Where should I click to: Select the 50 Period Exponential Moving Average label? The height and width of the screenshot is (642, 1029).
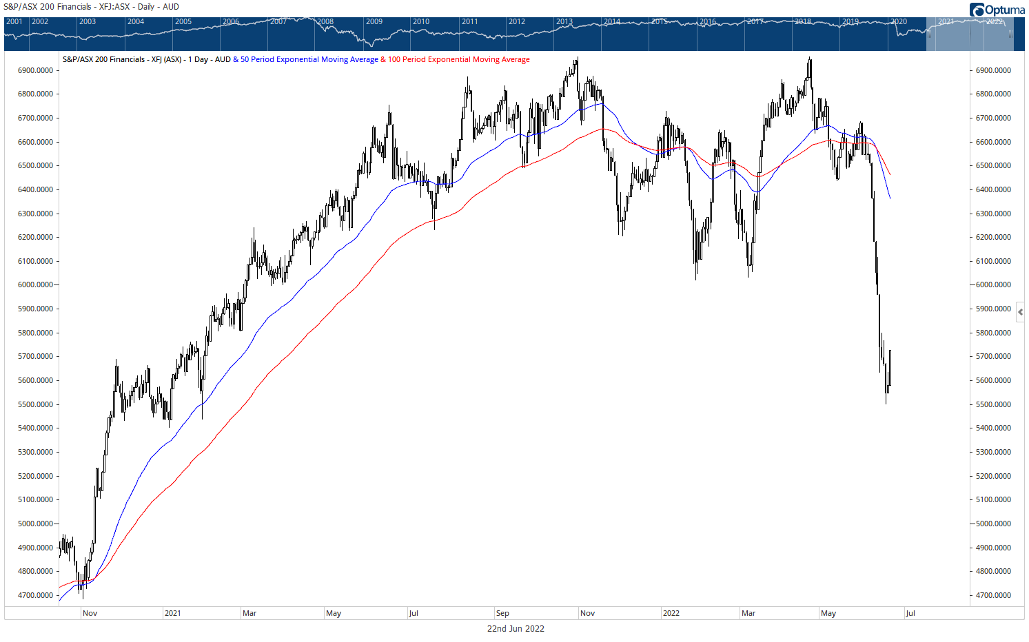tap(309, 59)
